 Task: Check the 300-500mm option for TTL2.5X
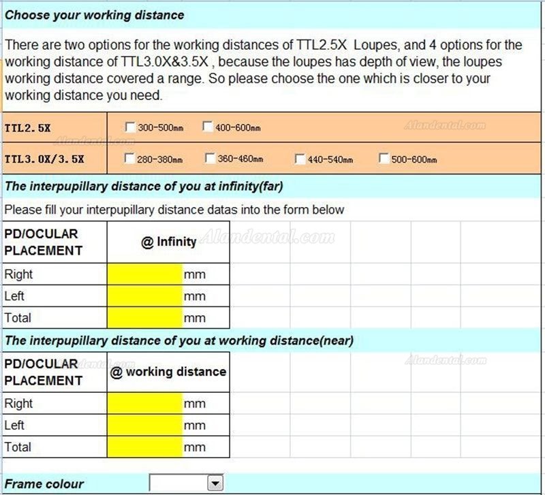pos(130,127)
